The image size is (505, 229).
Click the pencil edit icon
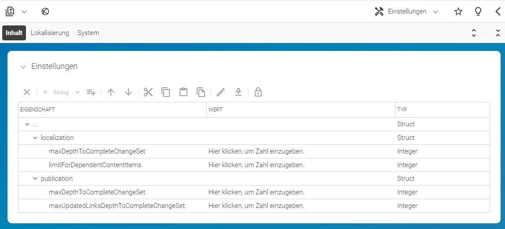point(221,93)
